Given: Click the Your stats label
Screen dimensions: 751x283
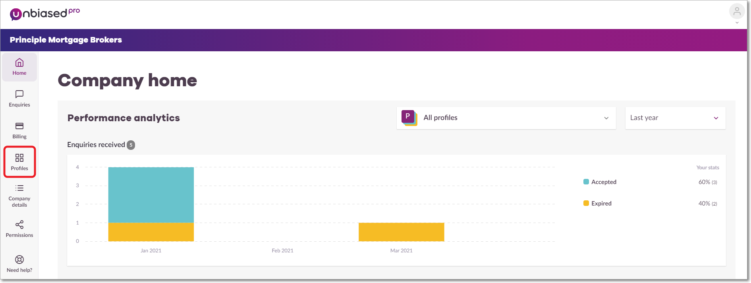Looking at the screenshot, I should pyautogui.click(x=708, y=168).
